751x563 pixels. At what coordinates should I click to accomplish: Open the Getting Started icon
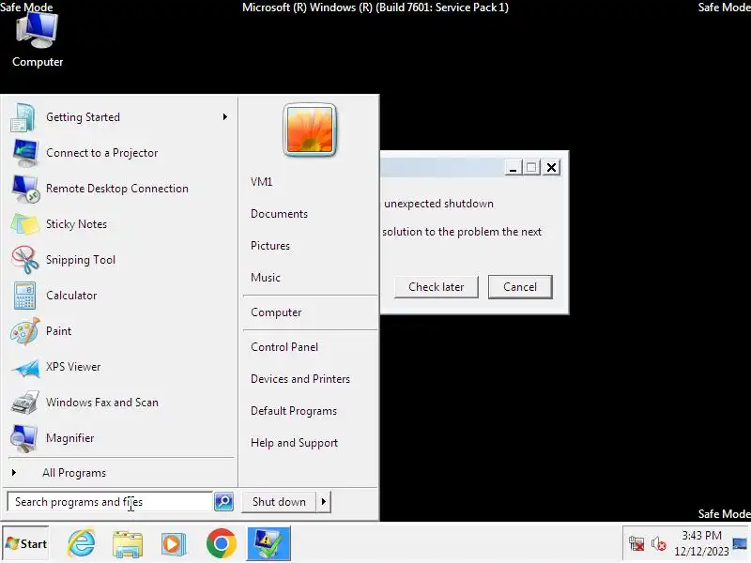pos(23,117)
